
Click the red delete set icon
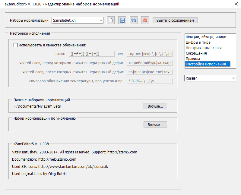coord(145,20)
